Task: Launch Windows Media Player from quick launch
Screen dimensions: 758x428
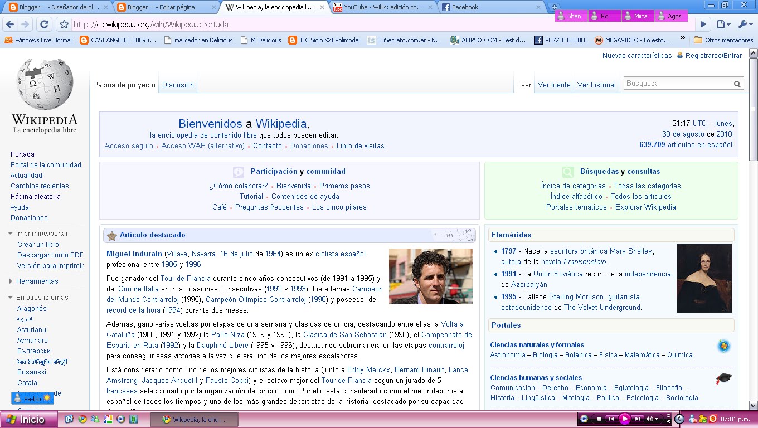Action: click(121, 419)
